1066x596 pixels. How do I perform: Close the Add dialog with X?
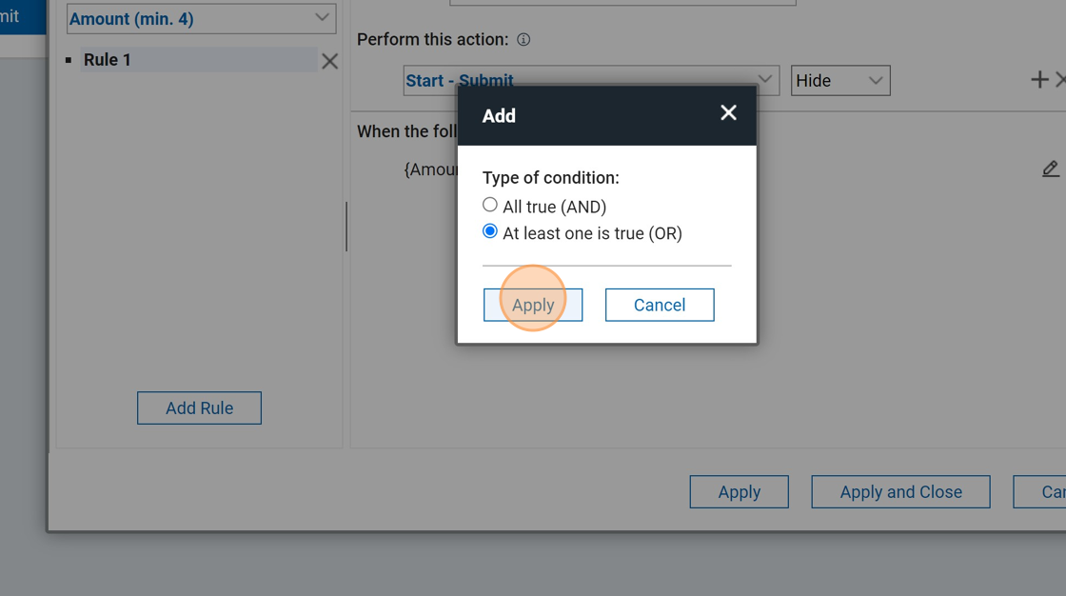[728, 113]
